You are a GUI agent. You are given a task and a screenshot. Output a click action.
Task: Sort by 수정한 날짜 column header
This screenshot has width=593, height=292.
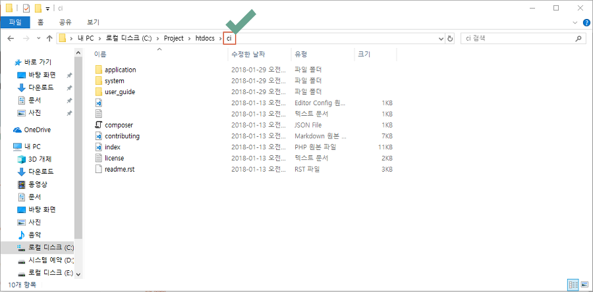coord(247,55)
